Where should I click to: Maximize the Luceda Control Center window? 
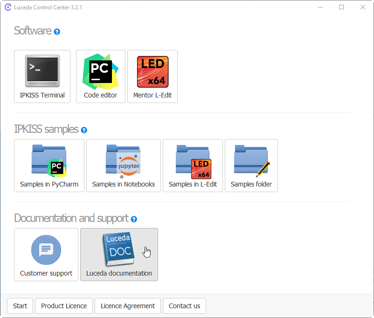pos(341,7)
